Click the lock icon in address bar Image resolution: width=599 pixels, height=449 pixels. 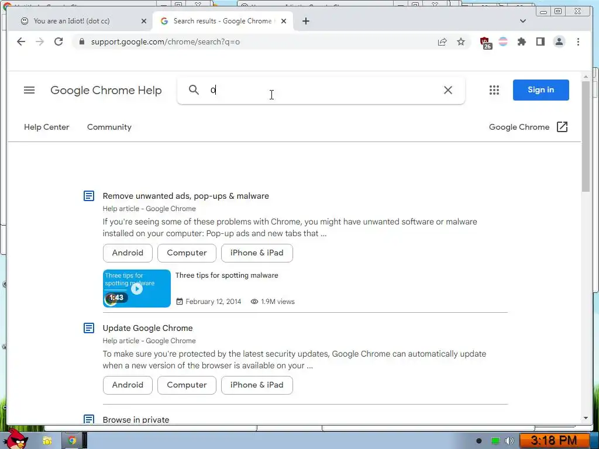81,42
